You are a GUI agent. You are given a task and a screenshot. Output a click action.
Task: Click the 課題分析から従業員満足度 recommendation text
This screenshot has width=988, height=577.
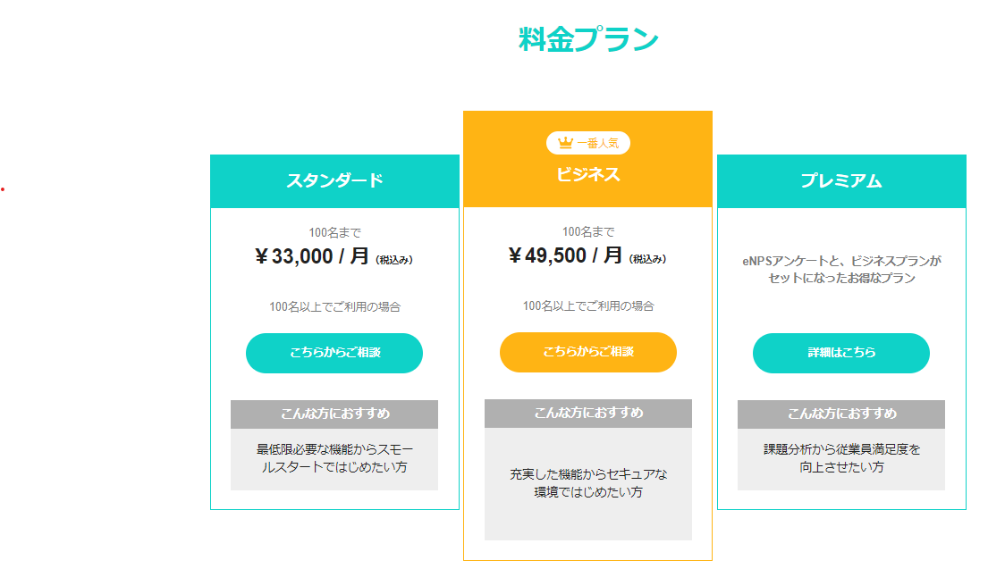coord(841,458)
